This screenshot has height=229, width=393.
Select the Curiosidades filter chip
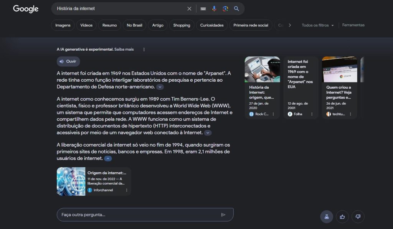(212, 25)
